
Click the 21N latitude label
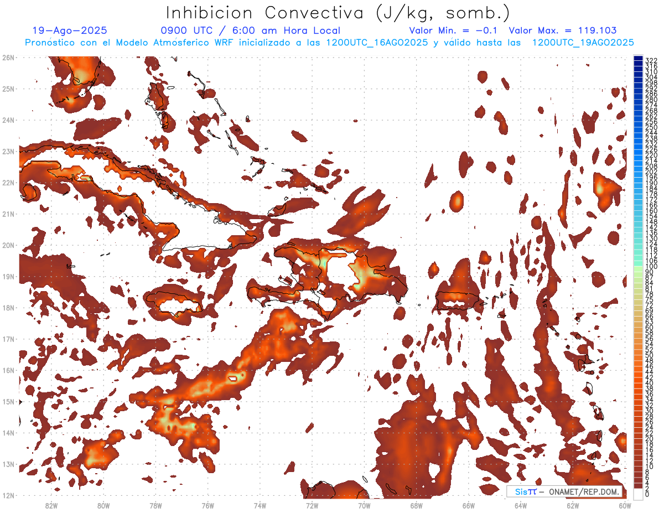8,214
